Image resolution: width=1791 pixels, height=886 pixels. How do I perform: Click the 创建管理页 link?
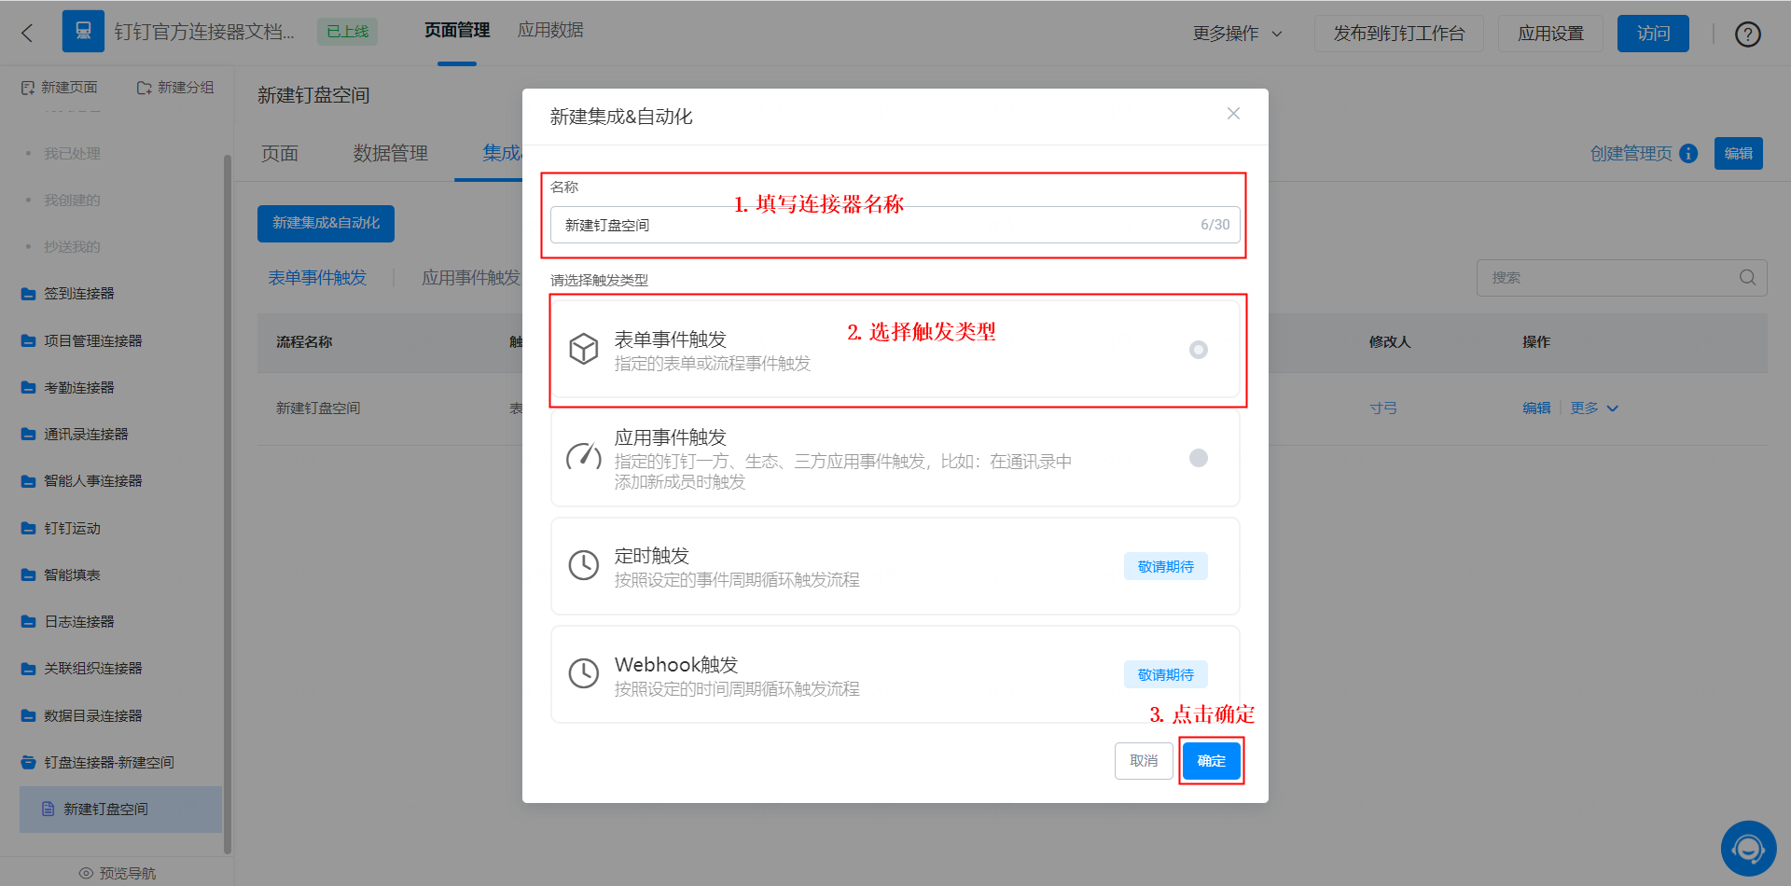pyautogui.click(x=1631, y=154)
